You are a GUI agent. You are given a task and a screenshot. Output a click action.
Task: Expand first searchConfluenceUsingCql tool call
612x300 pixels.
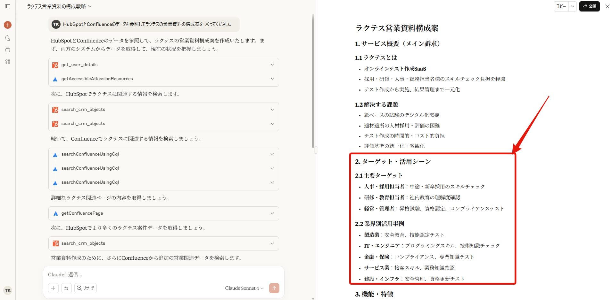(x=164, y=154)
